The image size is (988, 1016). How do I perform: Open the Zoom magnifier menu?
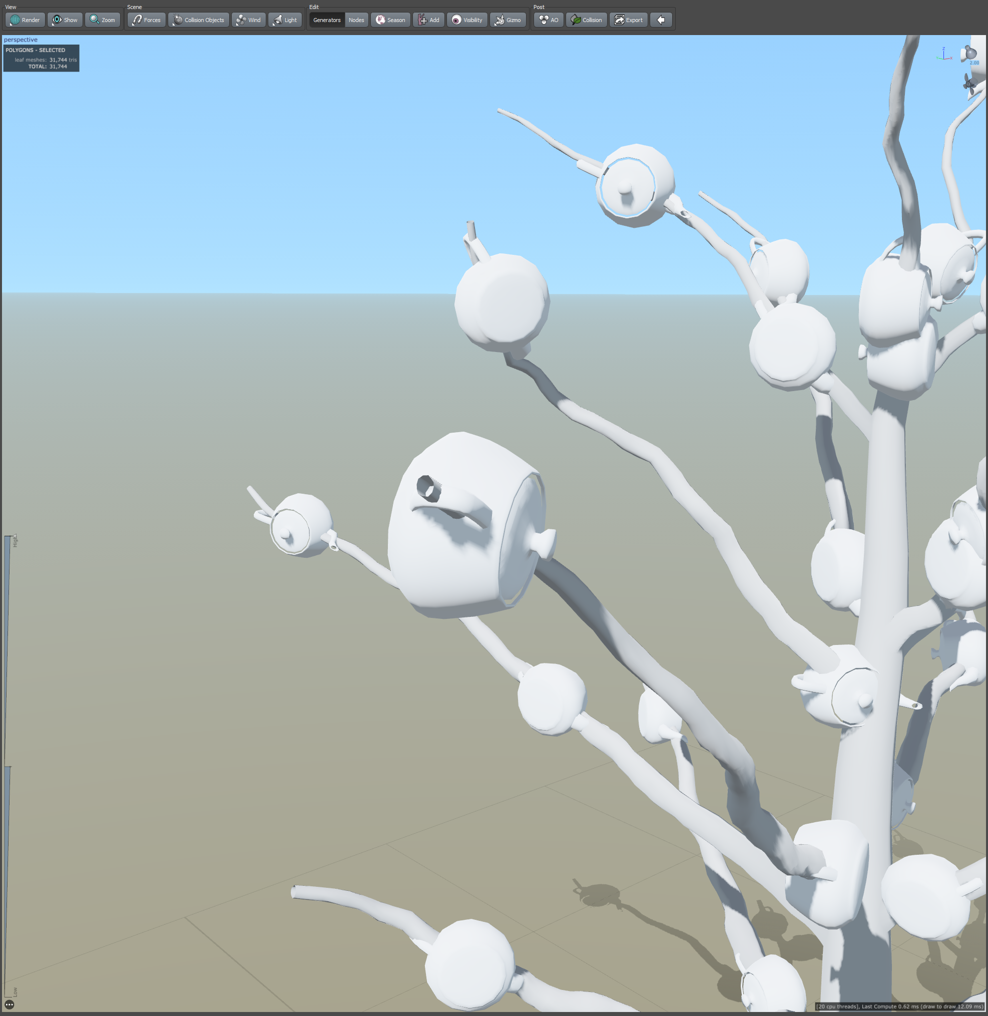point(102,20)
